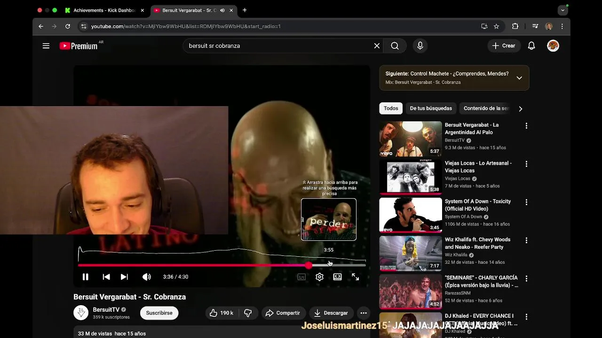Toggle subtitles in the player

click(301, 277)
